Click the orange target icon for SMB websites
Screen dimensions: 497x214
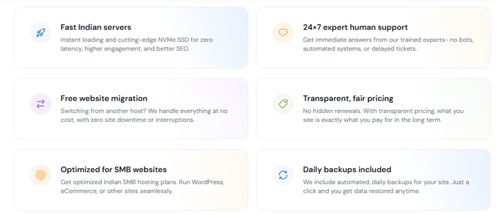[40, 175]
